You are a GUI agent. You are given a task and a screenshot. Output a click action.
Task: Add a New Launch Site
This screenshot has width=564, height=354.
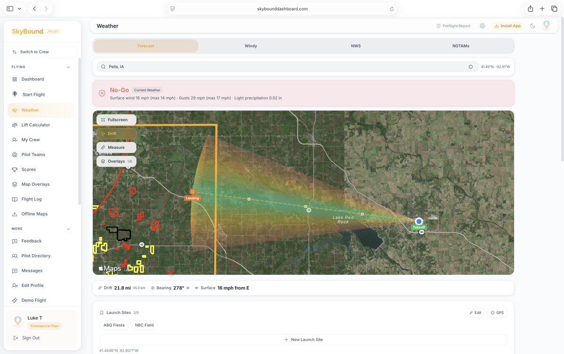tap(303, 339)
